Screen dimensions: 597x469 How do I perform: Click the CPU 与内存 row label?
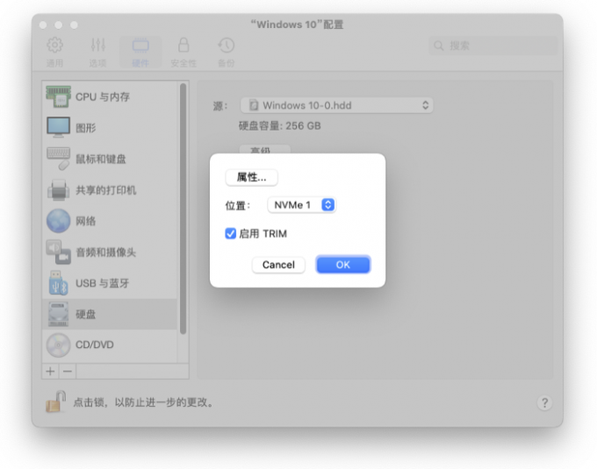coord(103,97)
